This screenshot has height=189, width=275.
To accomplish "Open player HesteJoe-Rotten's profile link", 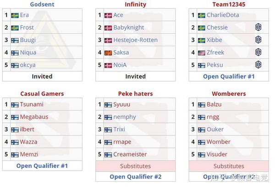I will (x=135, y=40).
